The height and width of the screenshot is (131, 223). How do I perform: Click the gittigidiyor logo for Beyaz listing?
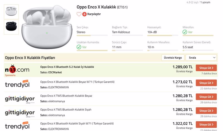[x=20, y=99]
